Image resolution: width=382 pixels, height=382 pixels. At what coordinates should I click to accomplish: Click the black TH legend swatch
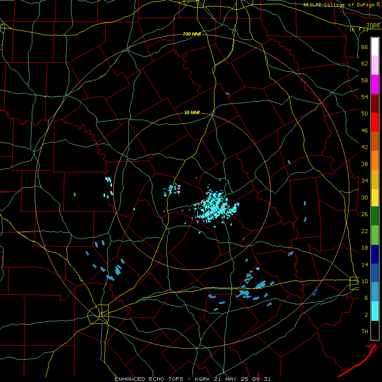(x=375, y=330)
